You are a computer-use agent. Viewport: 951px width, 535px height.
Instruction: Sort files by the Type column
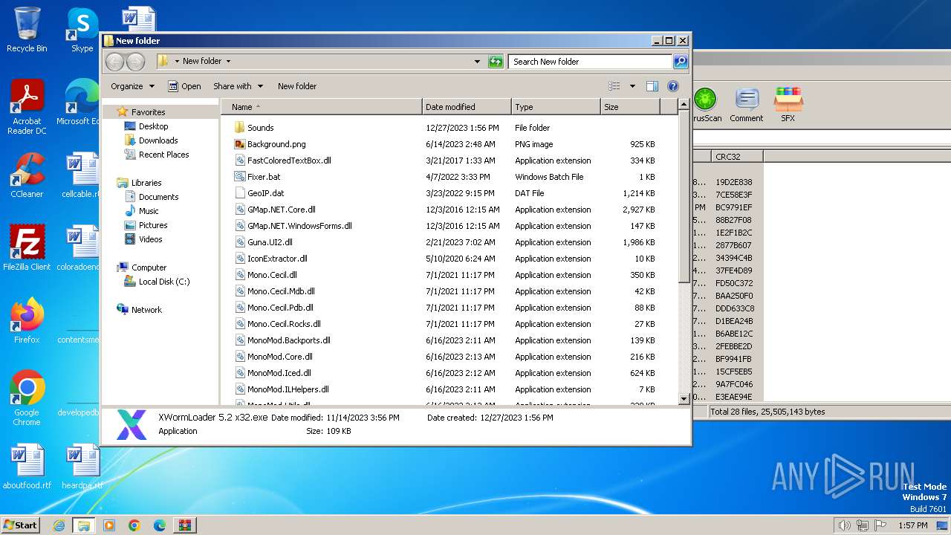pos(556,107)
